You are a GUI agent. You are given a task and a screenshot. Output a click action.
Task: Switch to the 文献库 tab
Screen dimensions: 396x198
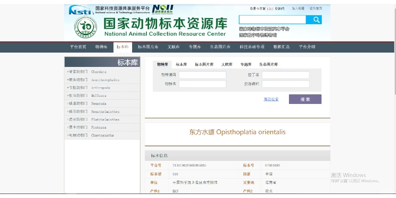227,64
